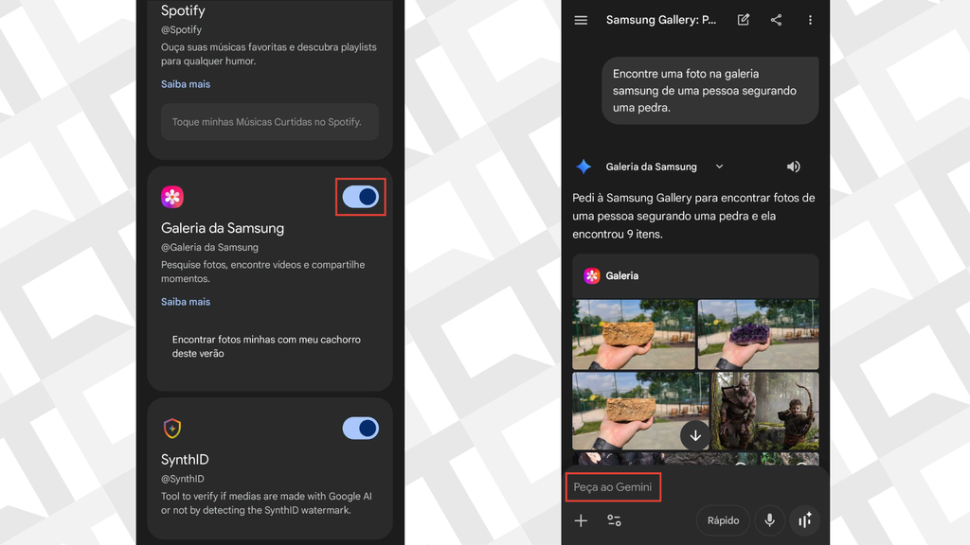970x545 pixels.
Task: Turn off the SynthID extension
Action: (360, 428)
